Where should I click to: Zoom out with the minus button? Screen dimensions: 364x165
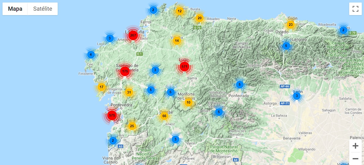(355, 158)
